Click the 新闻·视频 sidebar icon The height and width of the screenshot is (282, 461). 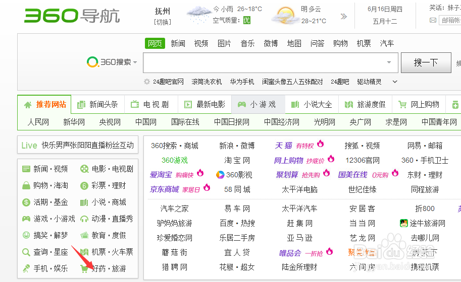pos(26,169)
